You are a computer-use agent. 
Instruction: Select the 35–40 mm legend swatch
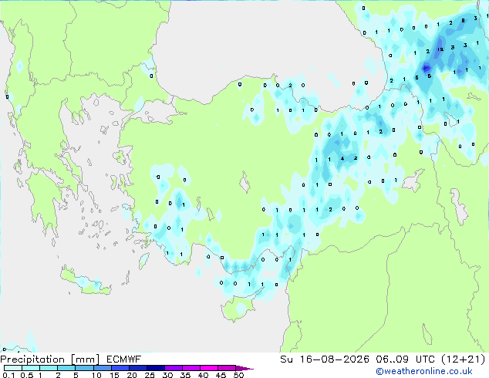pyautogui.click(x=191, y=368)
